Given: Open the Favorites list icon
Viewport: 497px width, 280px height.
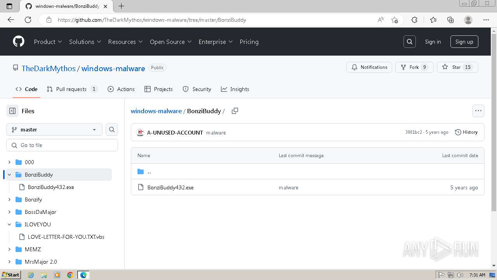Looking at the screenshot, I should point(433,20).
